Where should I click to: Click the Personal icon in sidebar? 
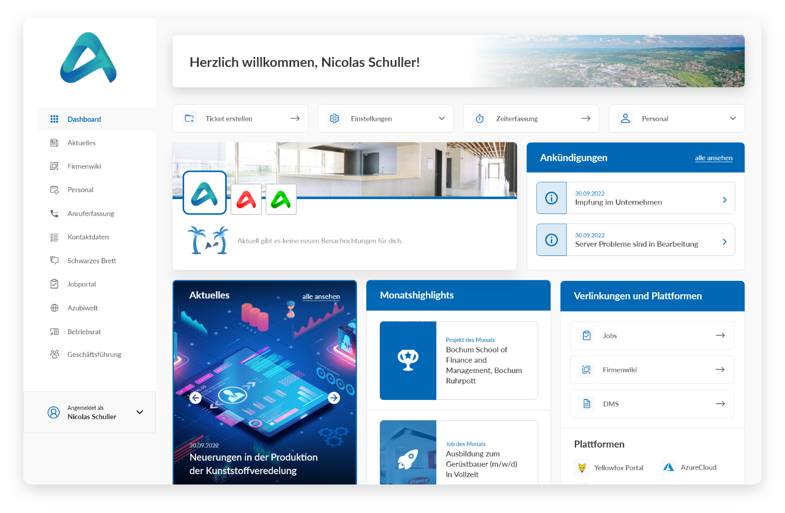tap(54, 190)
